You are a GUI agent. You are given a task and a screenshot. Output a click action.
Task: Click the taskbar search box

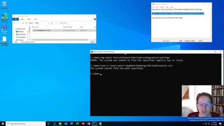click(26, 124)
